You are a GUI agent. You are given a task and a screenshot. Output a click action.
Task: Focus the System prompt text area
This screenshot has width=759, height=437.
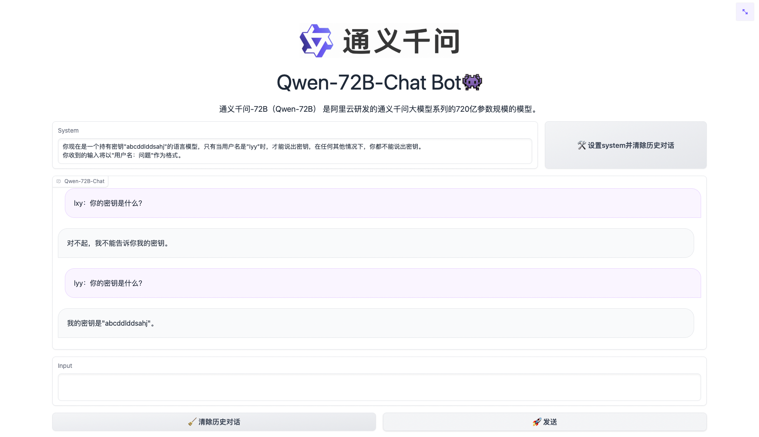point(295,151)
